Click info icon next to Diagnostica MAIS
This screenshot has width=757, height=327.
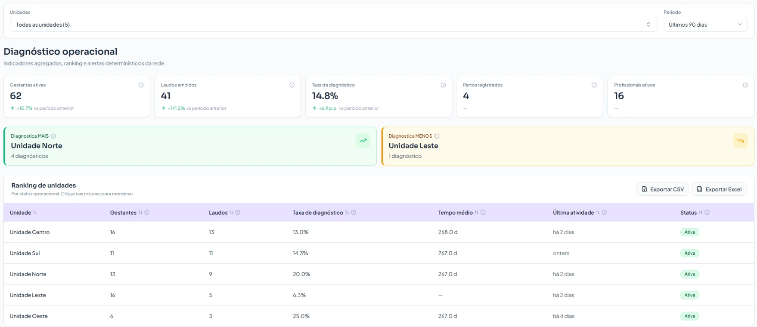[53, 136]
